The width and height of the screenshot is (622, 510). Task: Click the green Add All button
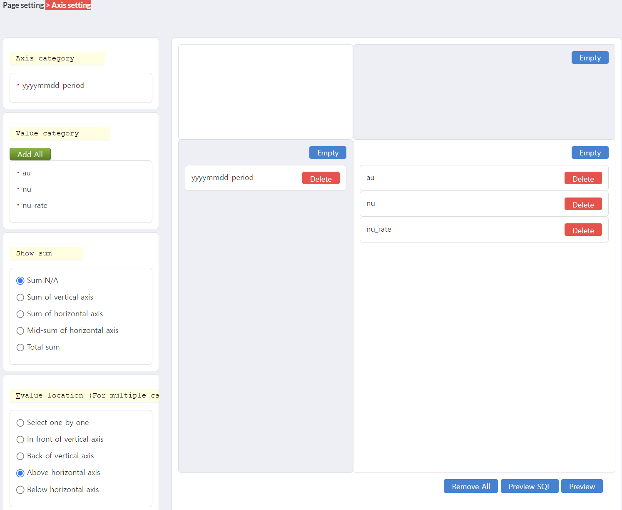pyautogui.click(x=30, y=154)
